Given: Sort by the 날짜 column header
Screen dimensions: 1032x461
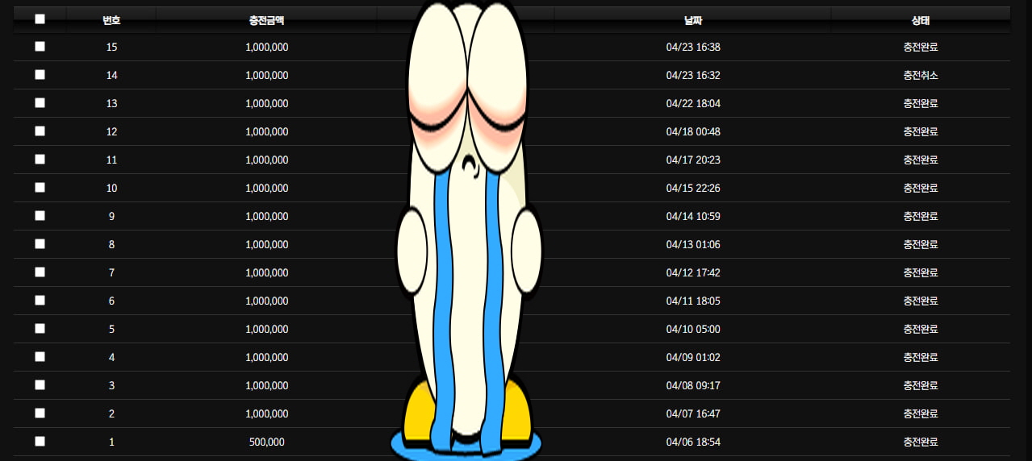Looking at the screenshot, I should click(x=693, y=20).
